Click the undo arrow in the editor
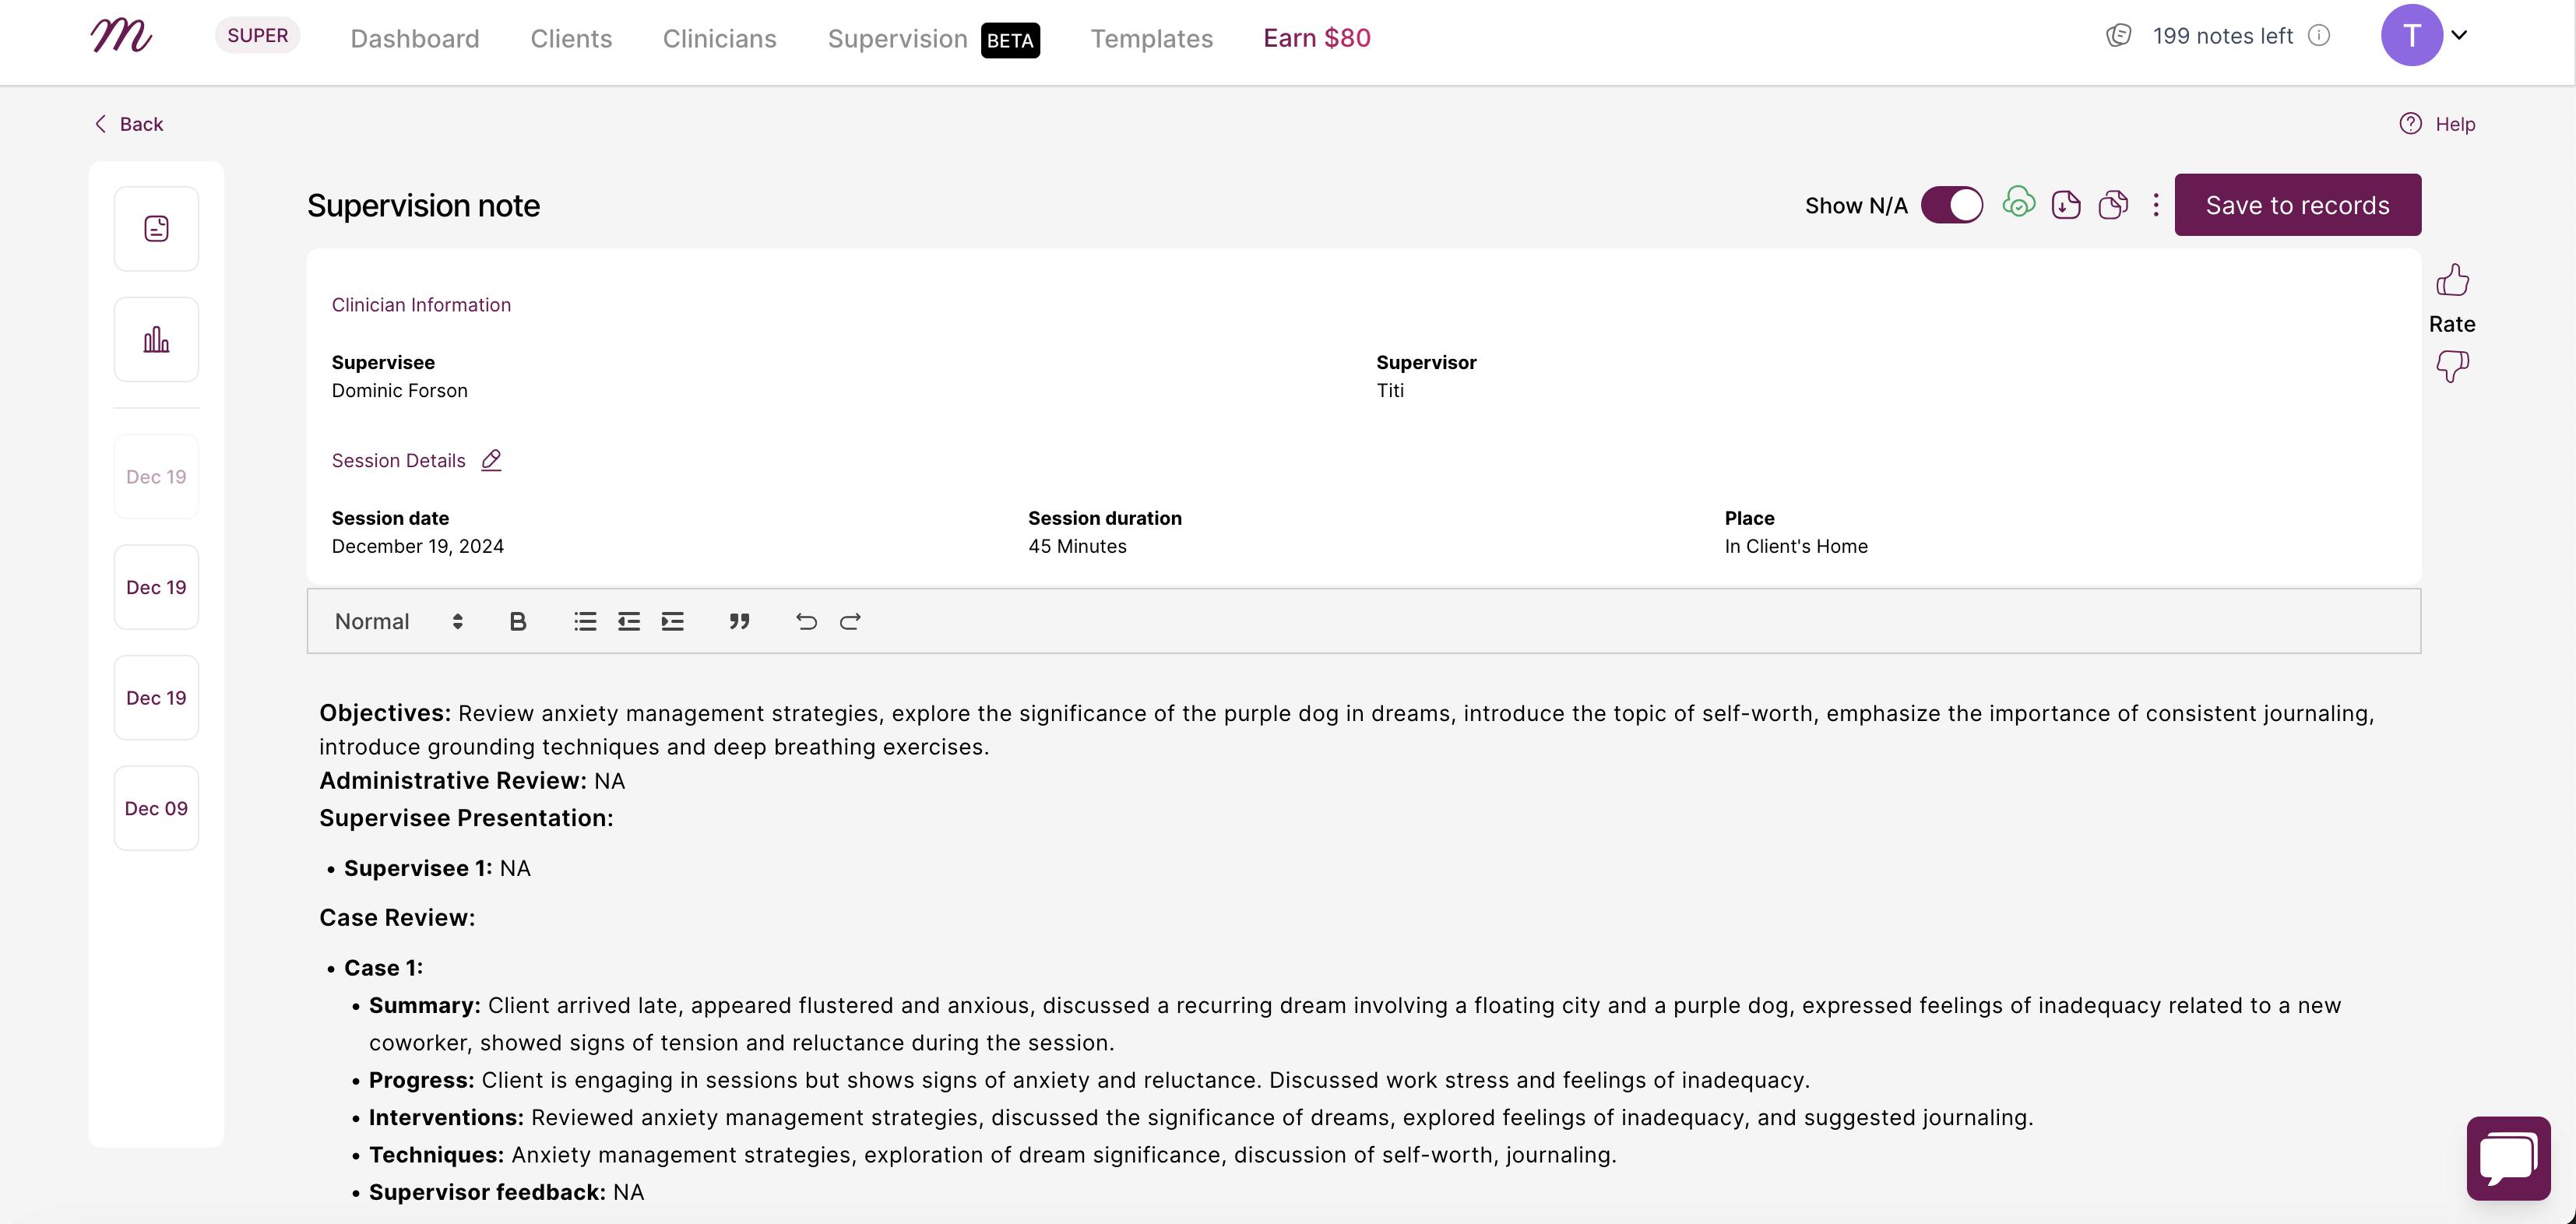This screenshot has height=1224, width=2576. click(x=805, y=621)
